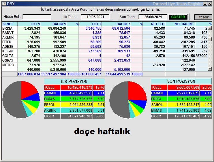Sort by HACIM 2 column header
This screenshot has height=162, width=214.
tap(116, 24)
